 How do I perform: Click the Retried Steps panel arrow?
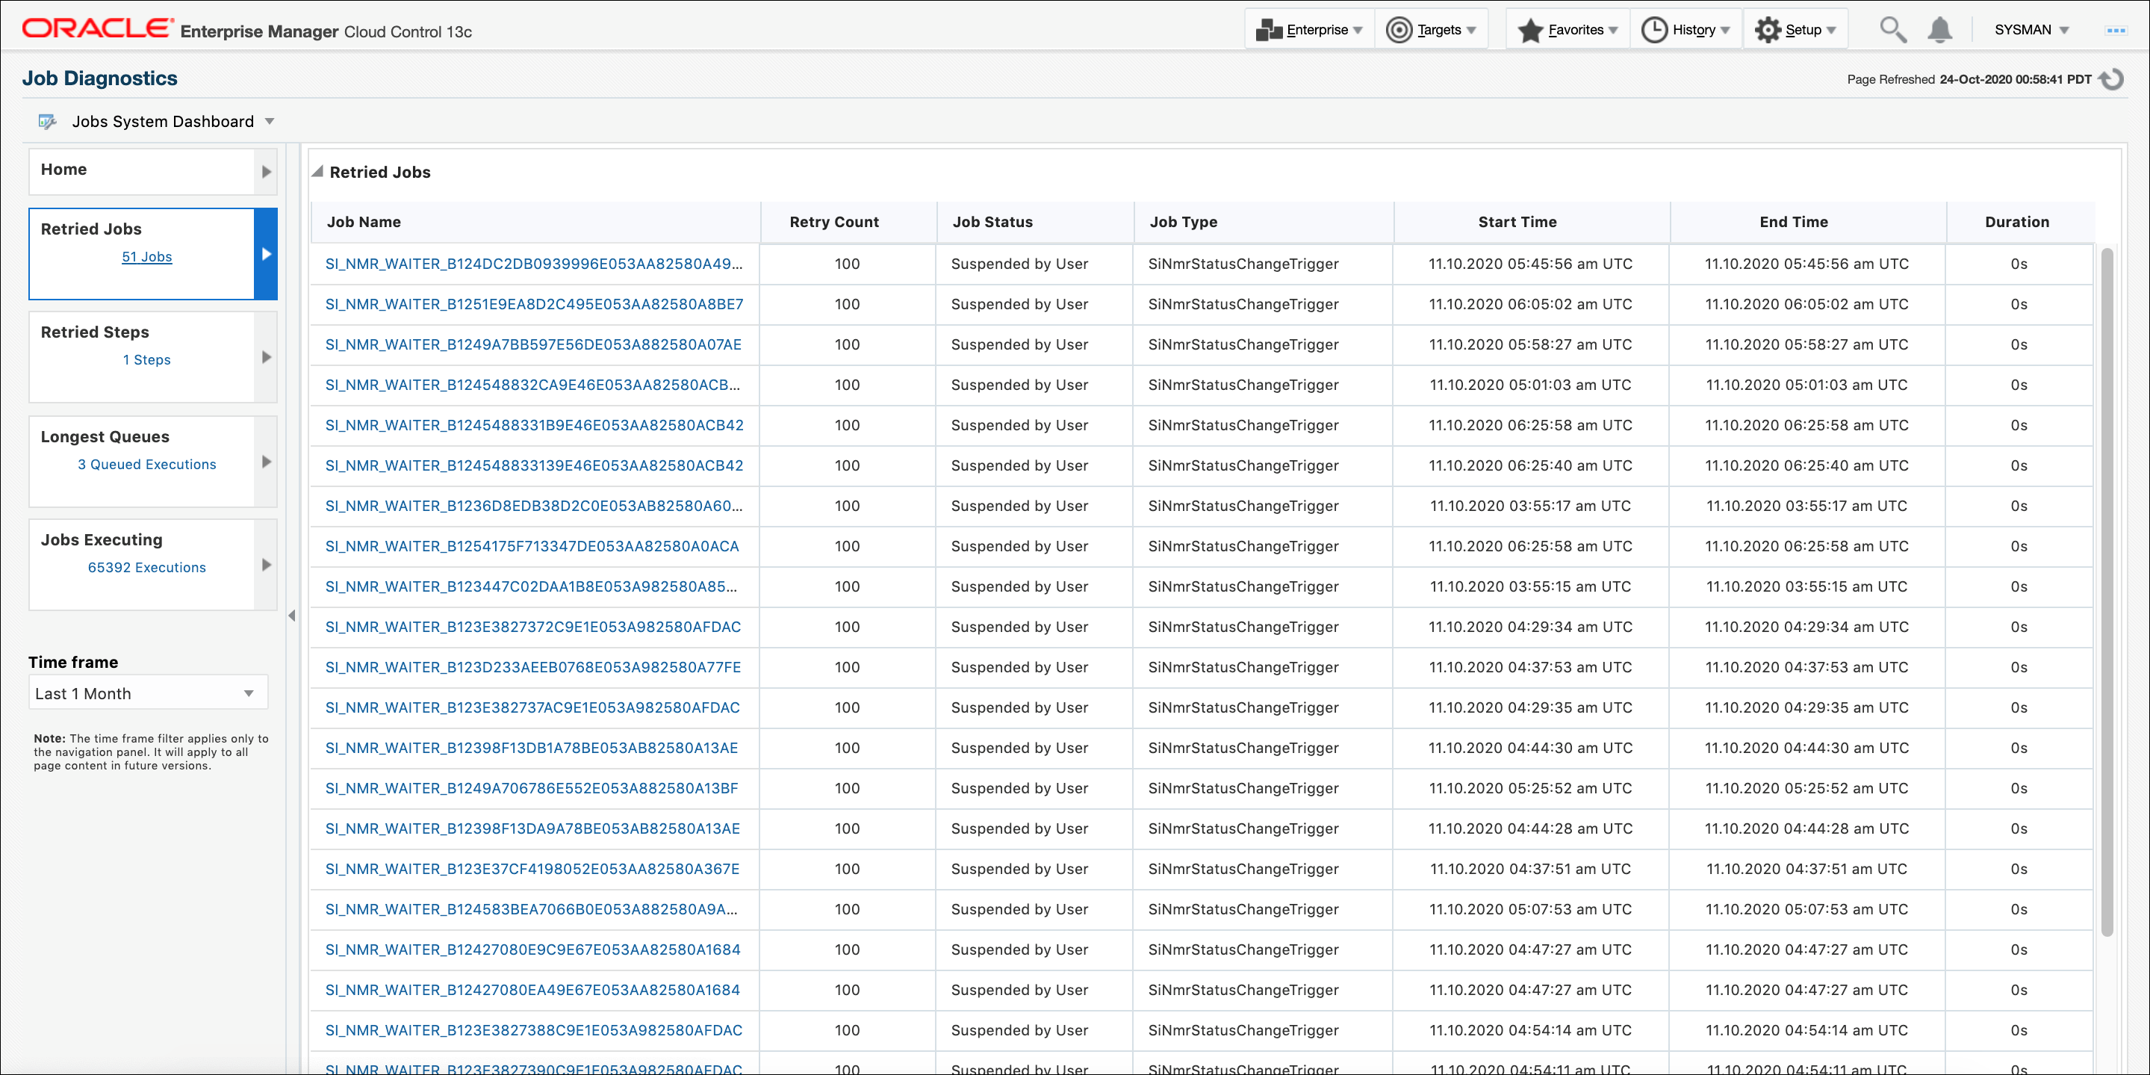[267, 357]
